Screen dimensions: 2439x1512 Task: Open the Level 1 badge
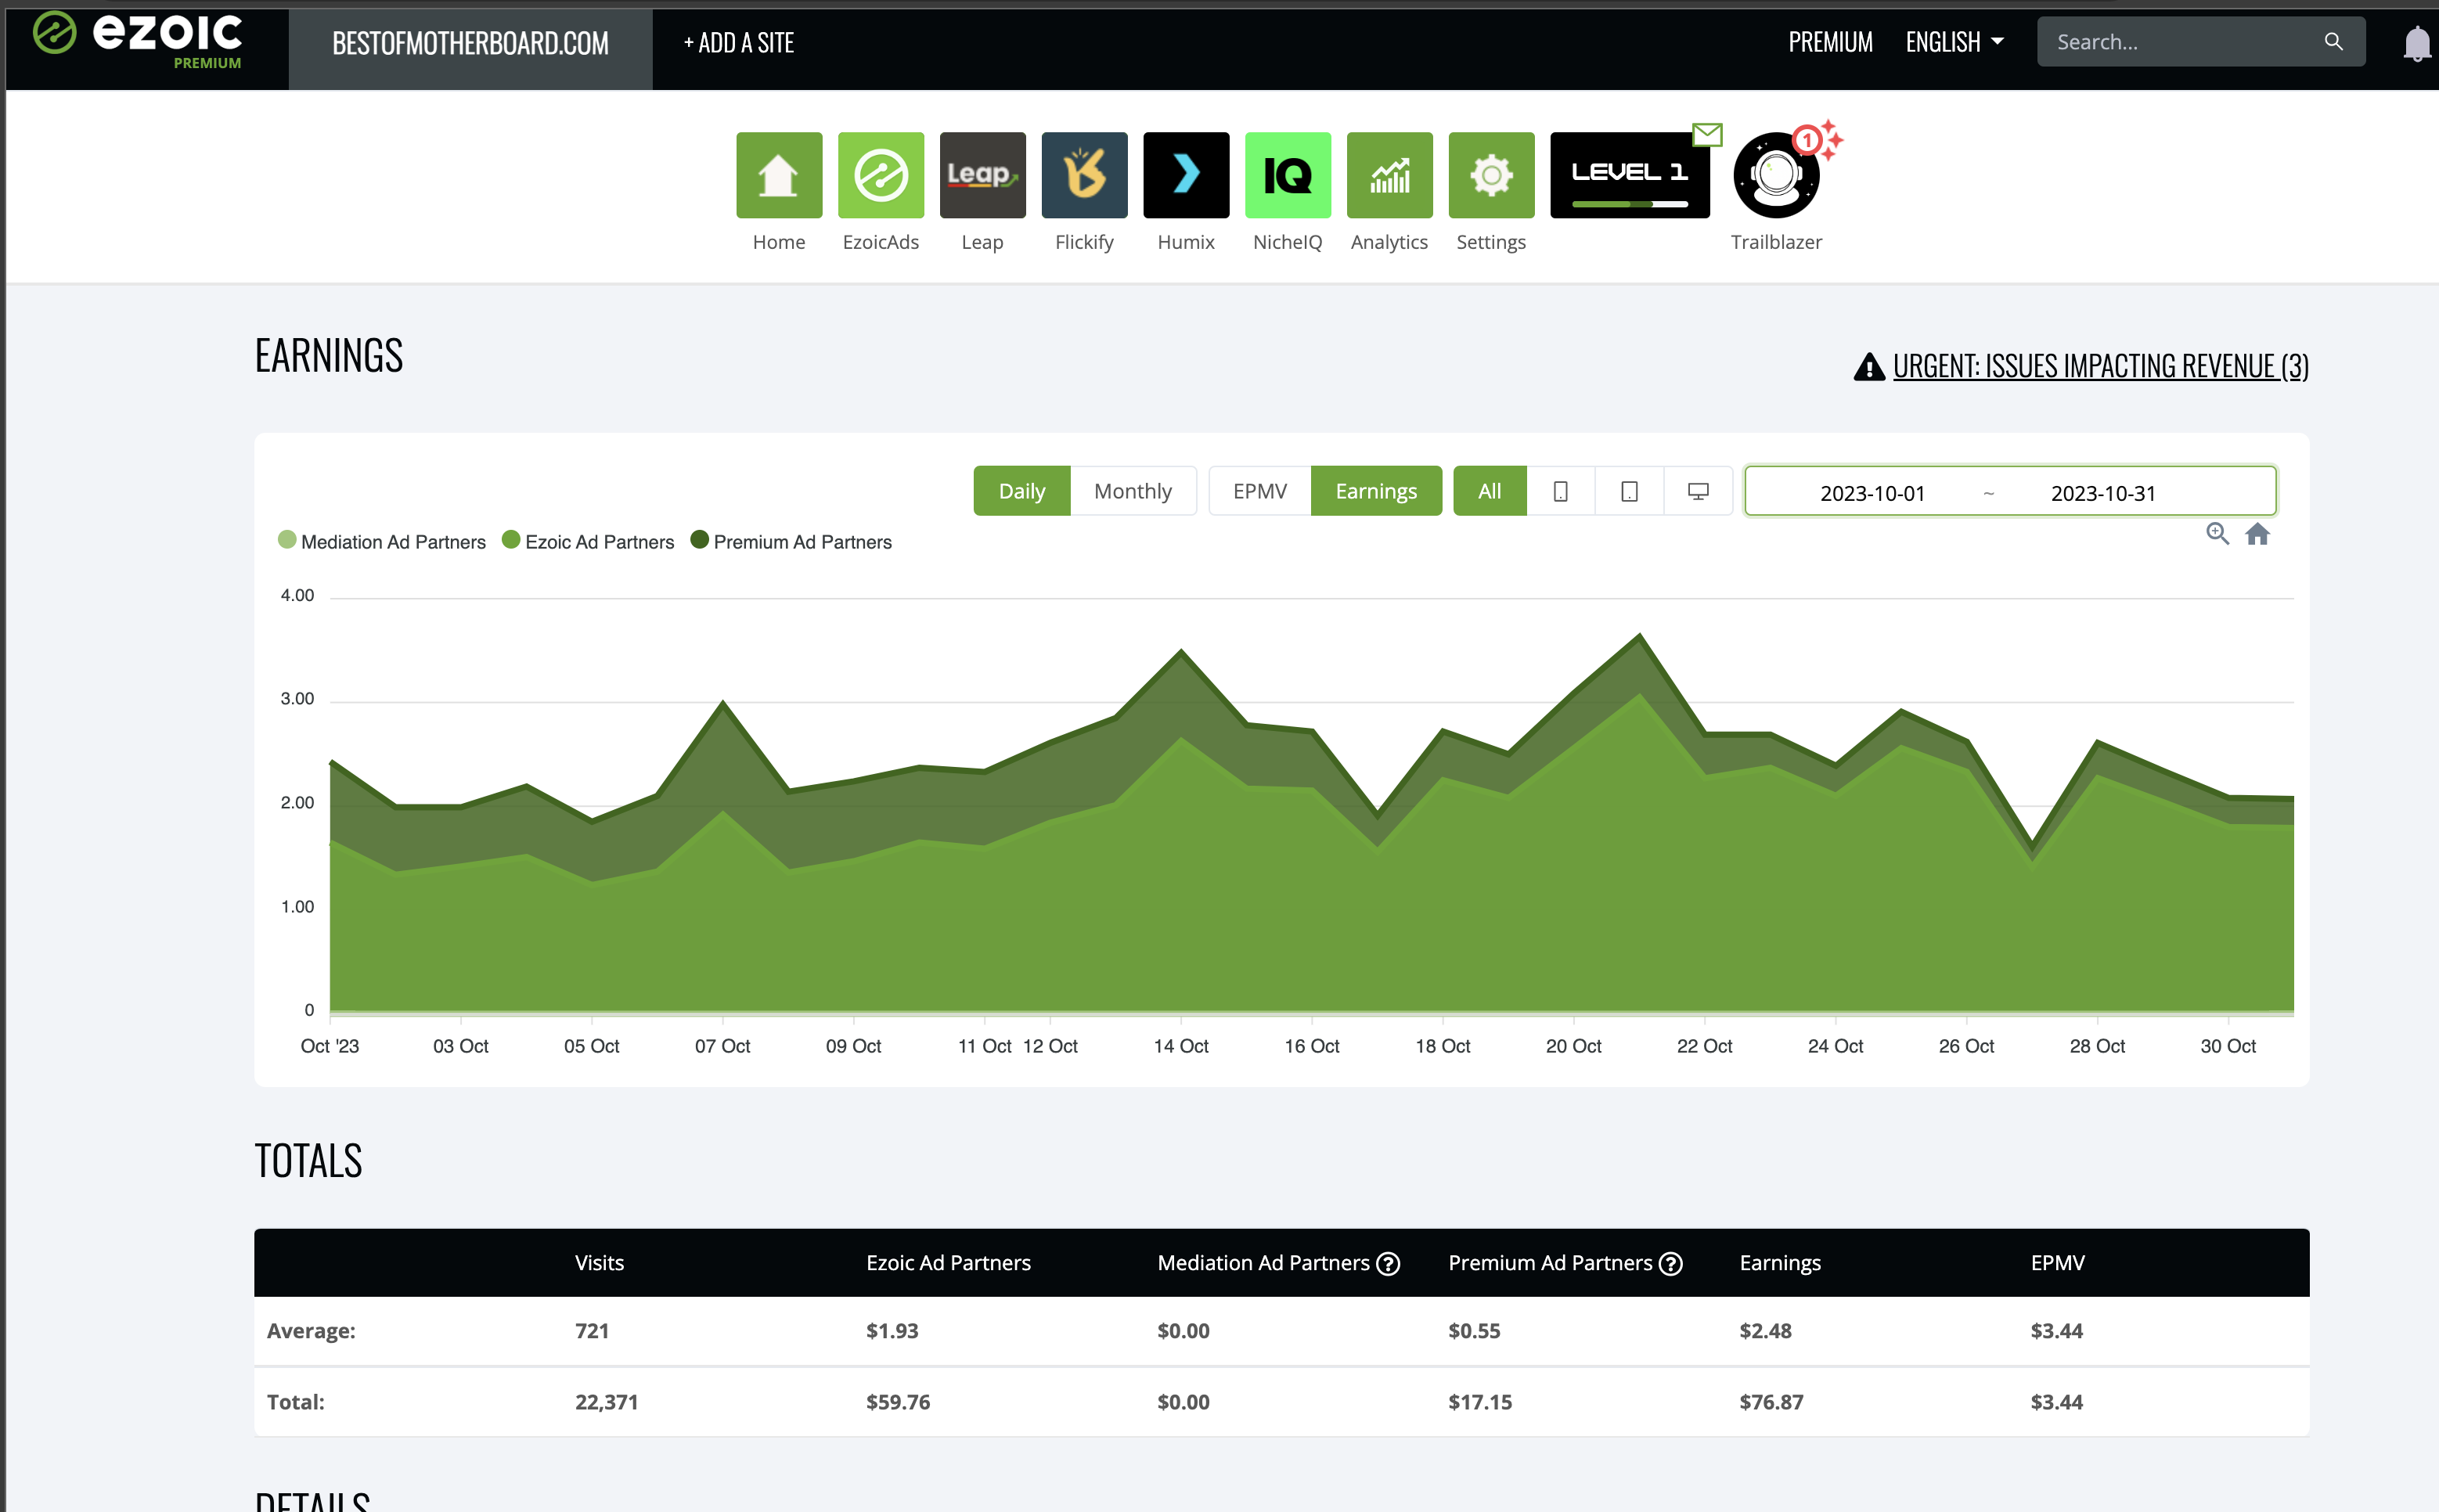(1630, 175)
